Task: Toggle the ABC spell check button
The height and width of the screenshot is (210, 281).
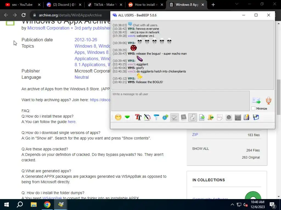Action: pyautogui.click(x=174, y=117)
